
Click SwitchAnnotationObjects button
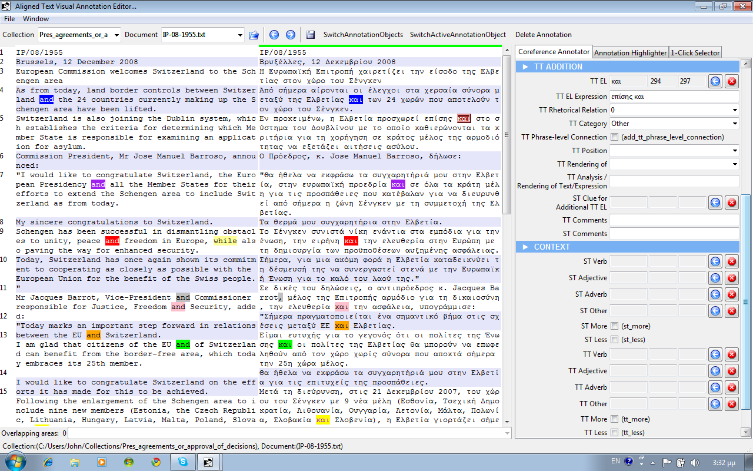(x=363, y=35)
